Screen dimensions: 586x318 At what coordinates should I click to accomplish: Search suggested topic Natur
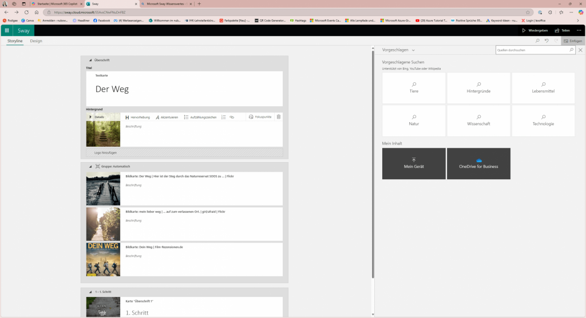coord(414,120)
